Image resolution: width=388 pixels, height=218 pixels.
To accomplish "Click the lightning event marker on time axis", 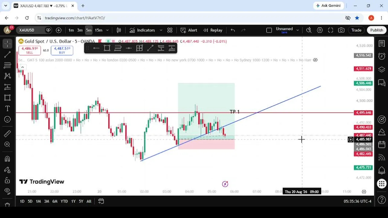I will [225, 184].
